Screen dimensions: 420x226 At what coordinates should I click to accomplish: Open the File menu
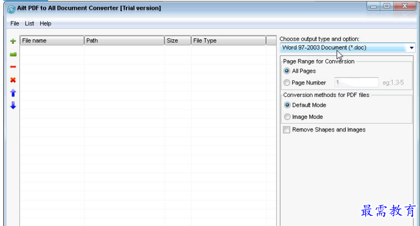(x=15, y=23)
